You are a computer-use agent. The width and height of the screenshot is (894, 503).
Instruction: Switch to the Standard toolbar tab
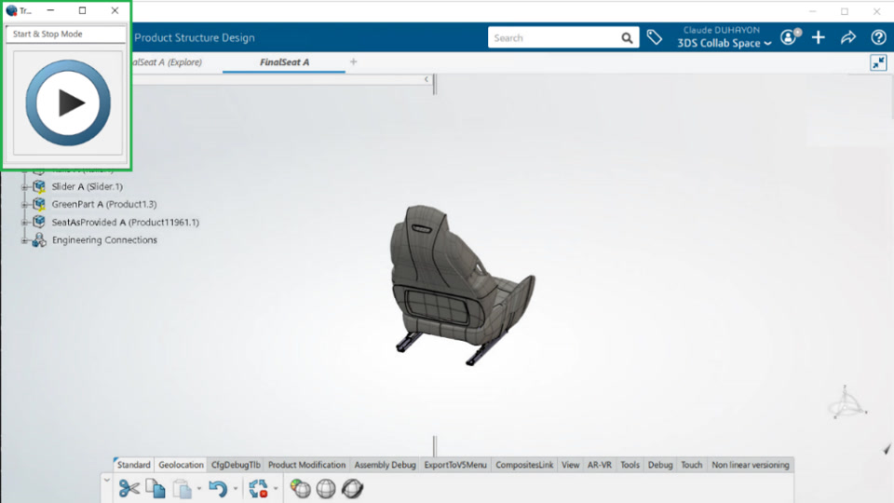click(x=133, y=465)
